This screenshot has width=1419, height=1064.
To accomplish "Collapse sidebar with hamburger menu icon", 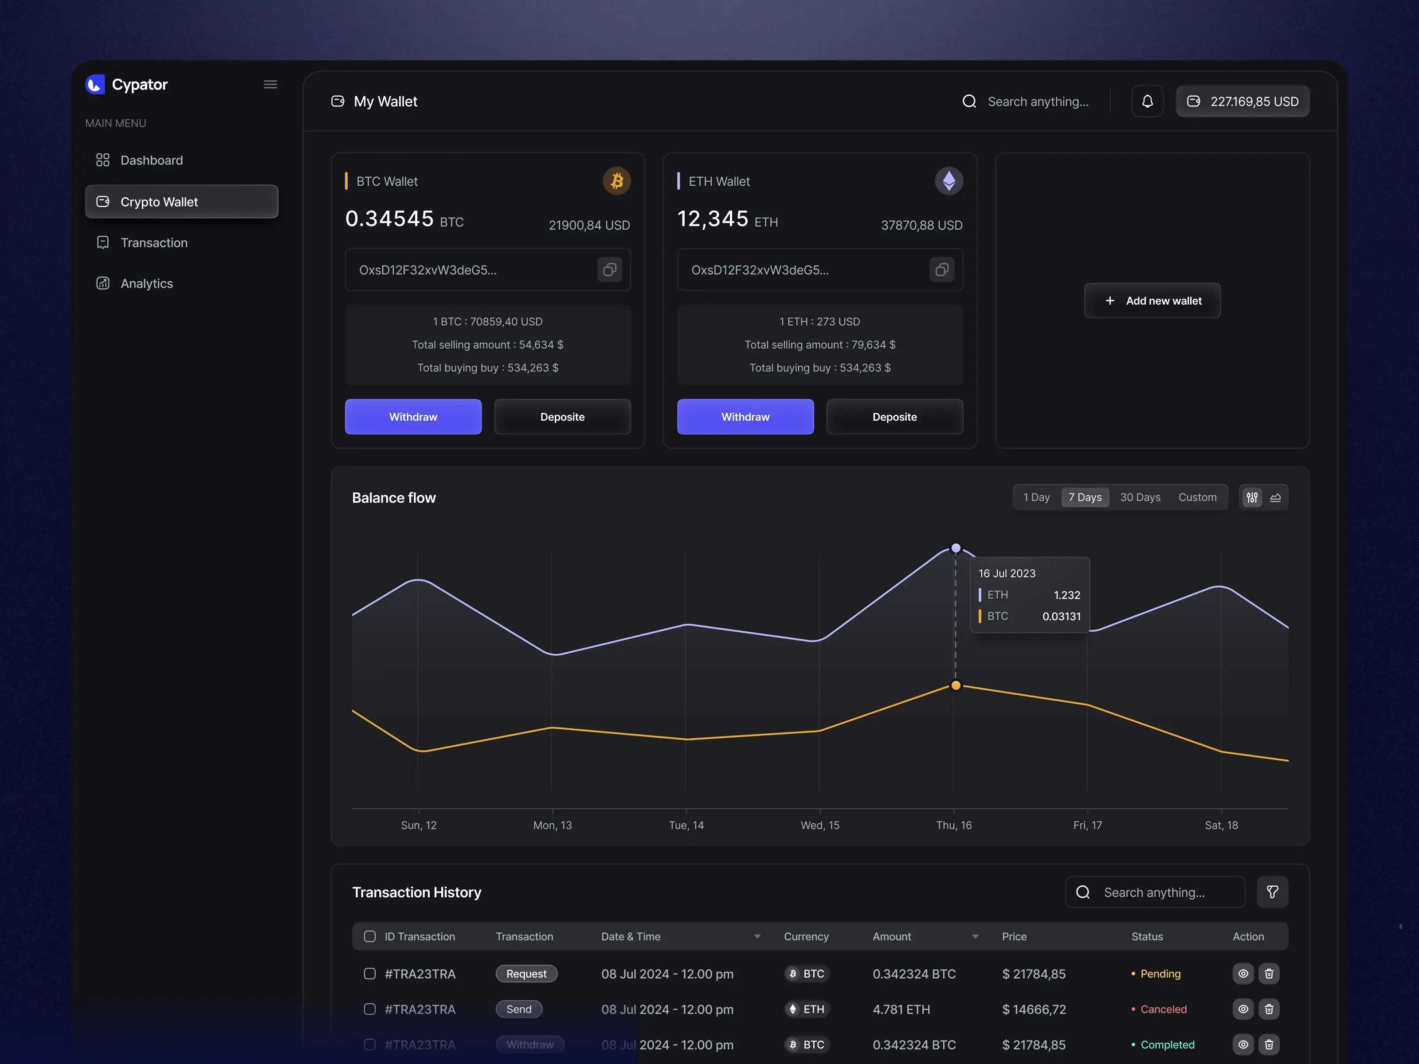I will tap(270, 85).
